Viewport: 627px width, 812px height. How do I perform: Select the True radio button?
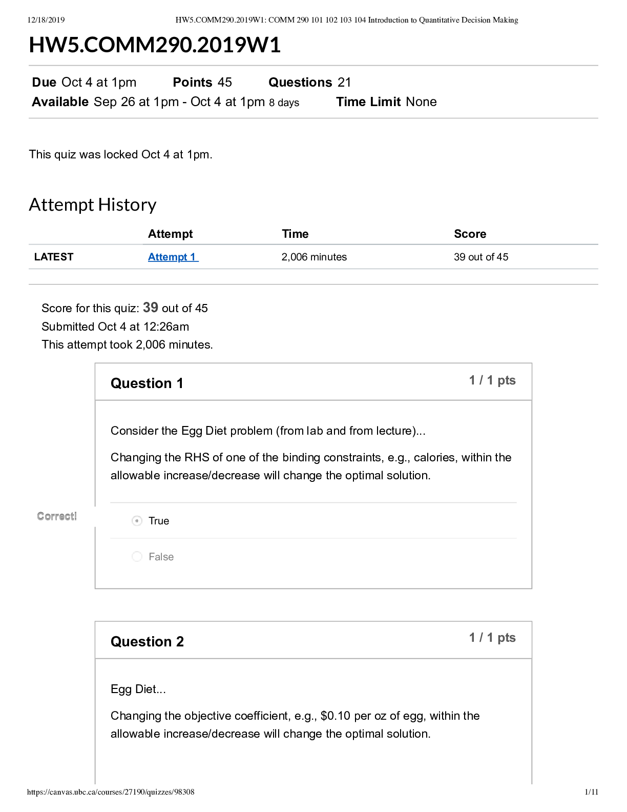[137, 521]
